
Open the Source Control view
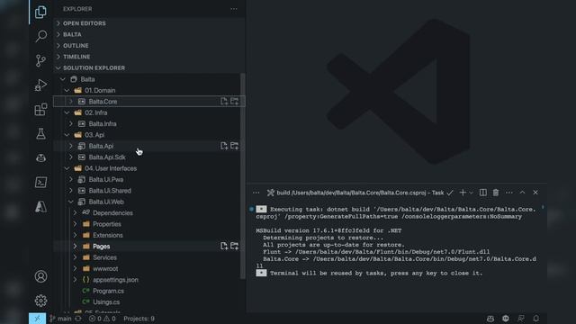click(x=40, y=60)
